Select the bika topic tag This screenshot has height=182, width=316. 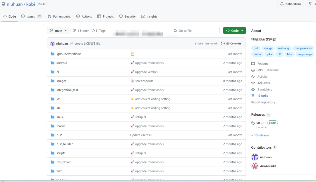click(289, 54)
